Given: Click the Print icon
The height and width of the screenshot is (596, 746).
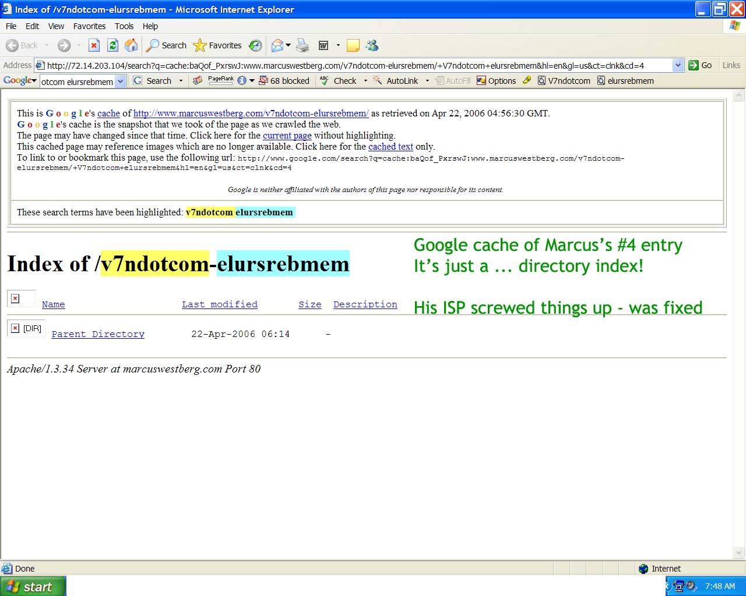Looking at the screenshot, I should tap(302, 45).
